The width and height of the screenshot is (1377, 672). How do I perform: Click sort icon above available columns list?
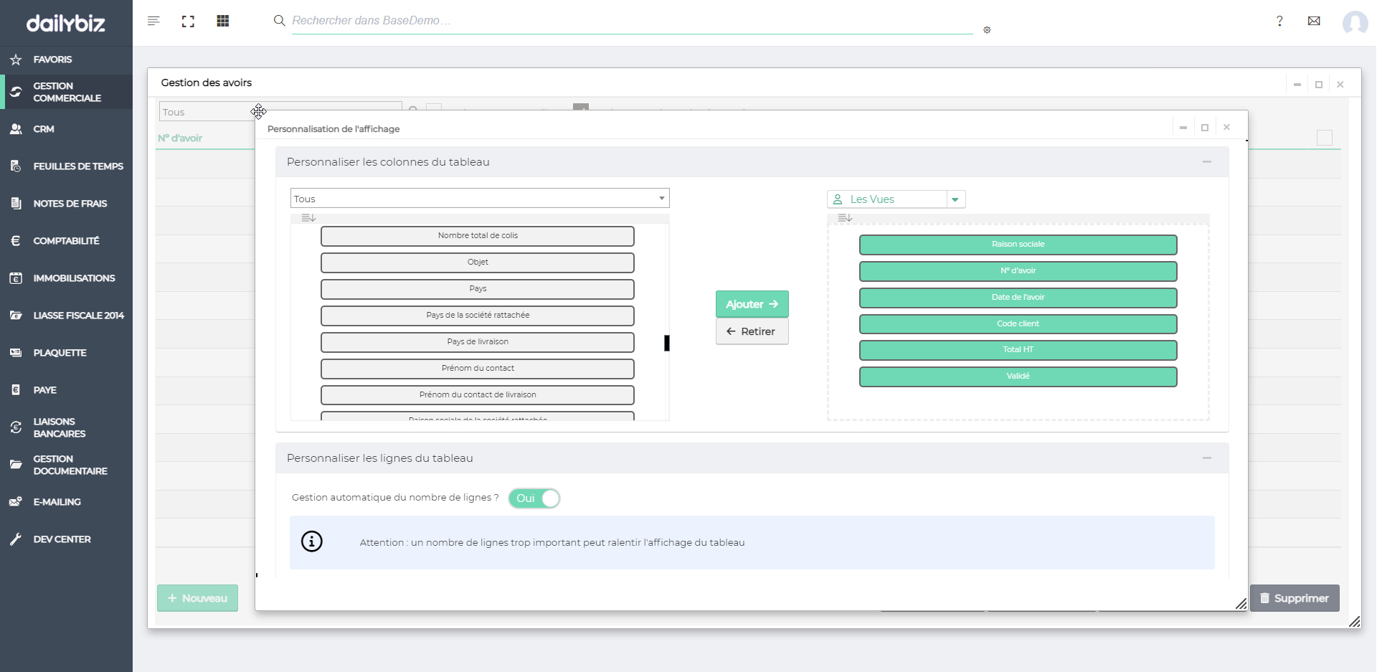point(308,218)
